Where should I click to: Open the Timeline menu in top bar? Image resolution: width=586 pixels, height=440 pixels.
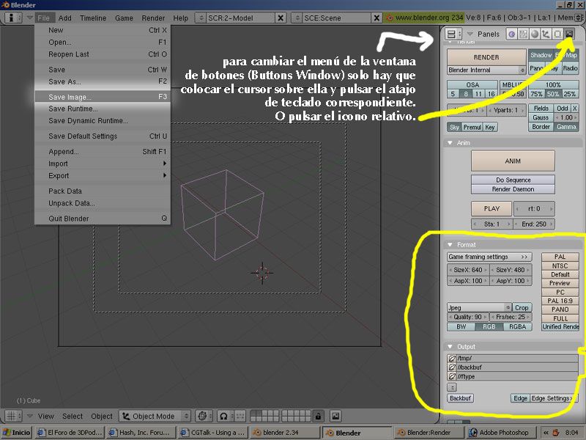pyautogui.click(x=93, y=18)
